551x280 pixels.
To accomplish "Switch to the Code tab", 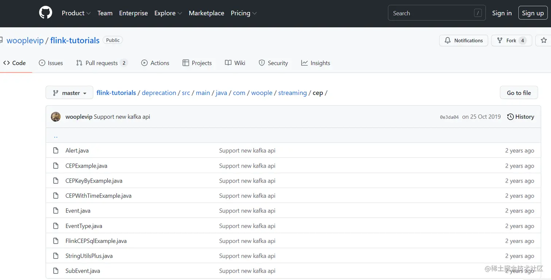I will click(15, 63).
